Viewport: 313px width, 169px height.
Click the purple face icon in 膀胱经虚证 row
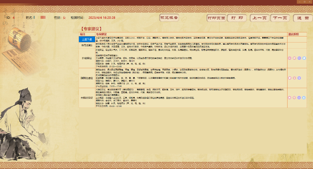tap(299, 78)
